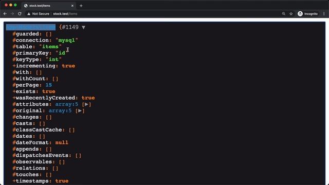Open the zoom magnifier icon in address bar
The height and width of the screenshot is (185, 329).
[x=284, y=14]
